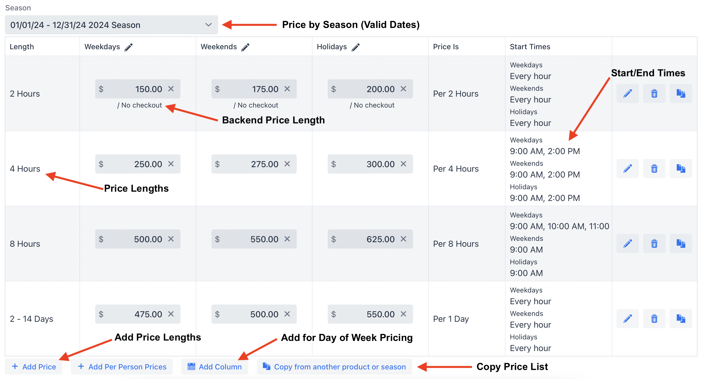Edit the 2 - 14 Days price row

pos(628,319)
